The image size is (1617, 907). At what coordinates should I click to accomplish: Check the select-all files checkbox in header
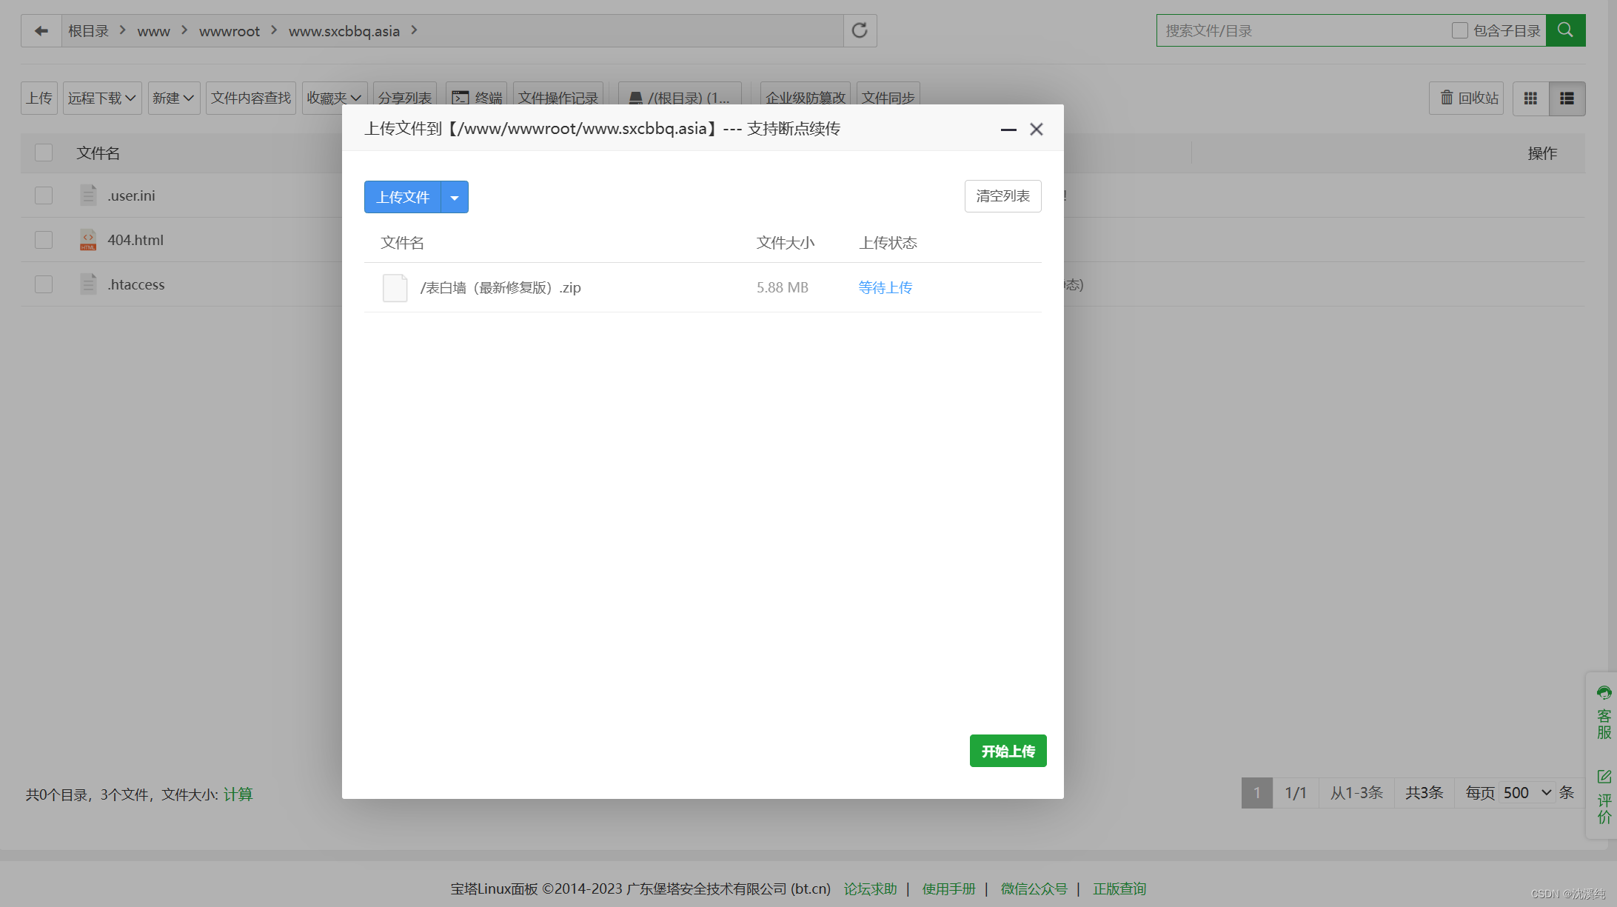click(x=44, y=153)
